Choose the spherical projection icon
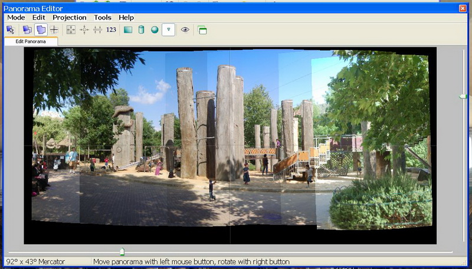The height and width of the screenshot is (269, 472). click(155, 29)
